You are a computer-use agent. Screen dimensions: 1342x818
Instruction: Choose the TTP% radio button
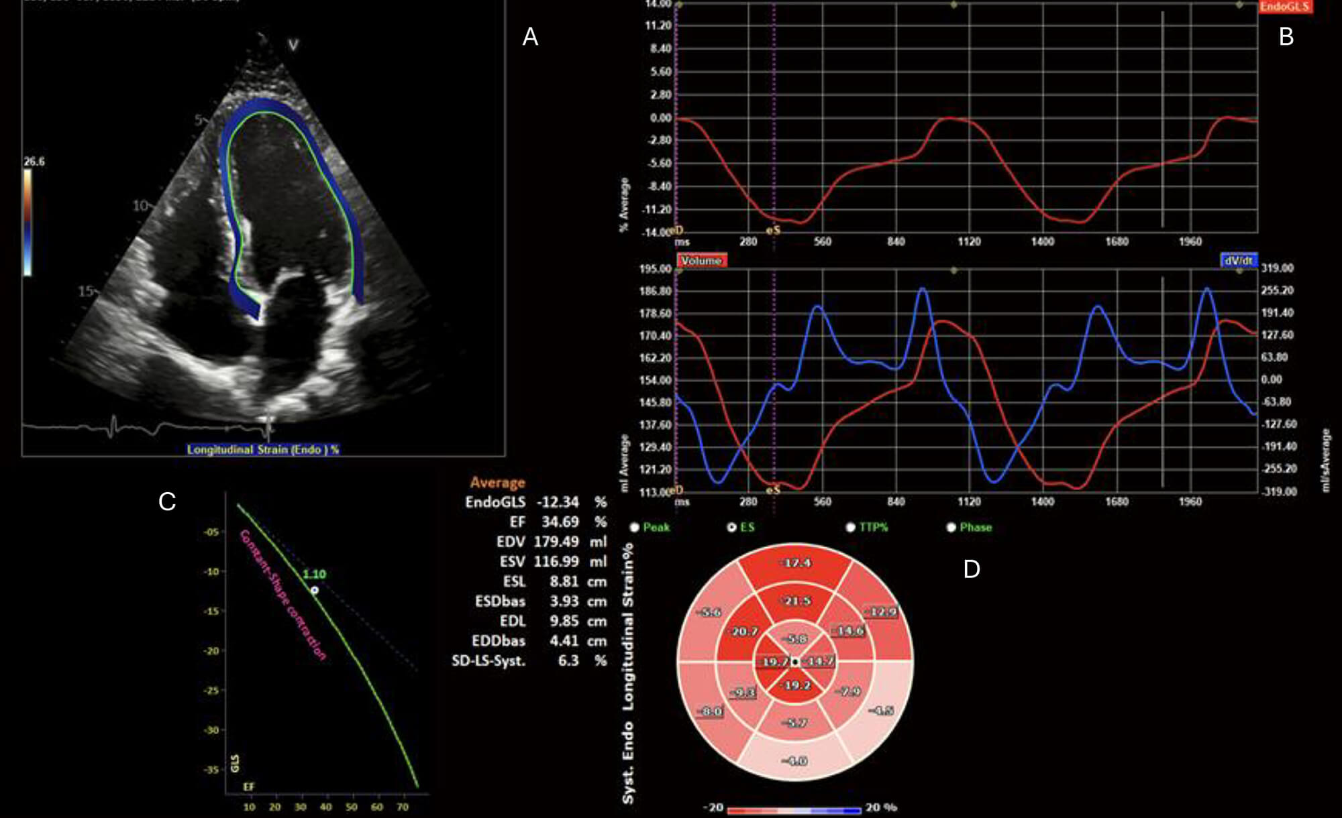click(x=850, y=528)
